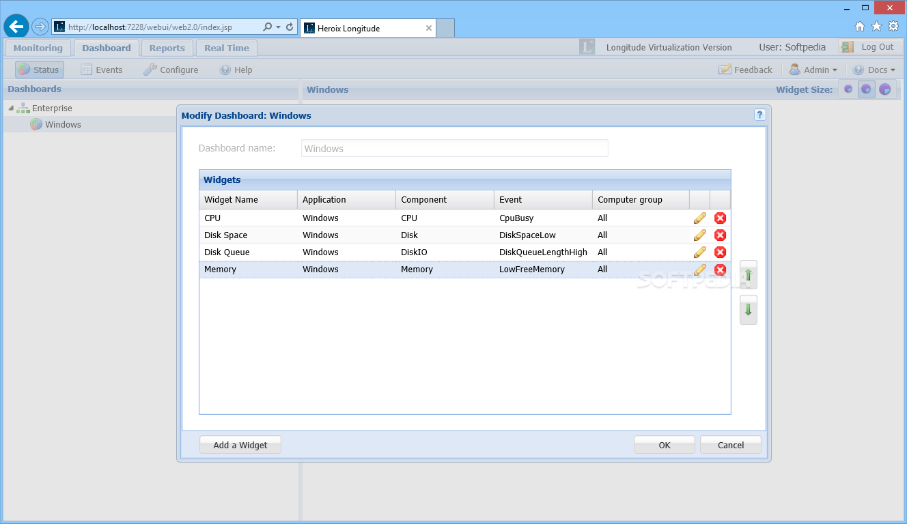The height and width of the screenshot is (524, 907).
Task: Edit the CPU widget with pencil icon
Action: pyautogui.click(x=699, y=218)
